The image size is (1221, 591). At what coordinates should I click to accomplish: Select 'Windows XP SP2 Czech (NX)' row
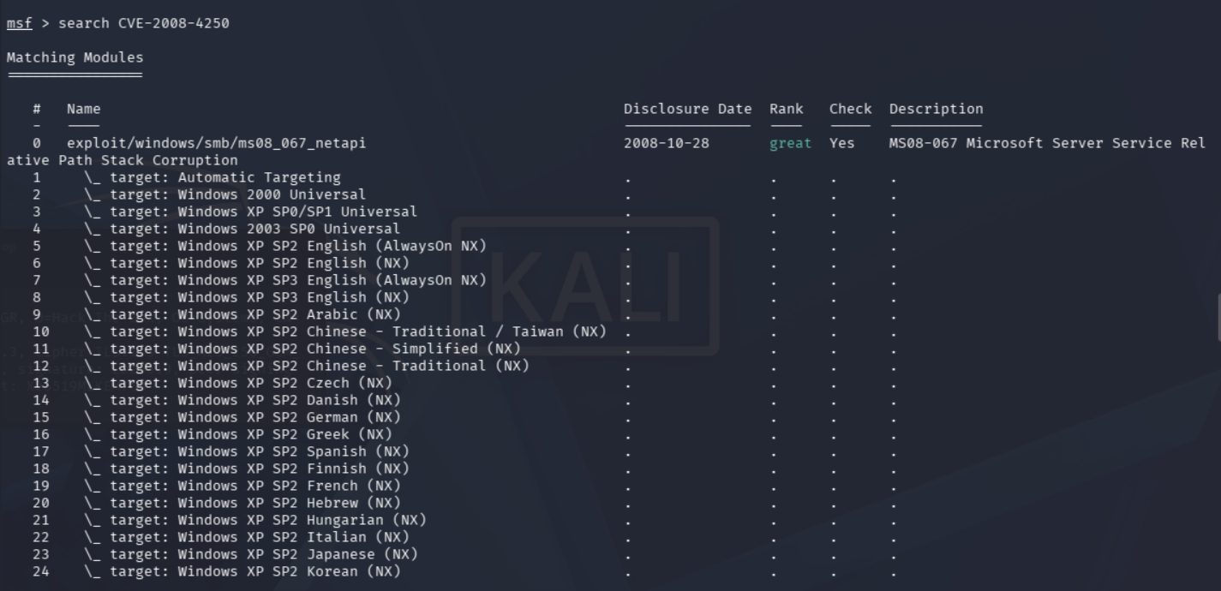[x=238, y=383]
